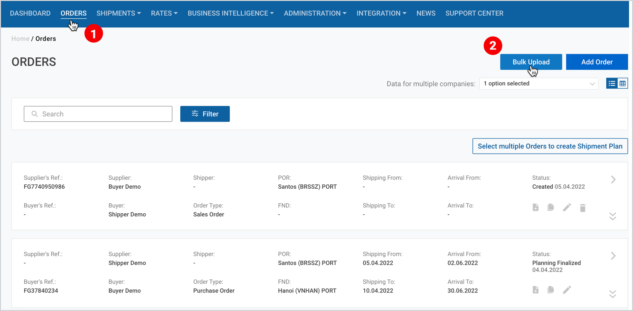This screenshot has height=311, width=633.
Task: Open the Shipments dropdown menu
Action: point(119,14)
